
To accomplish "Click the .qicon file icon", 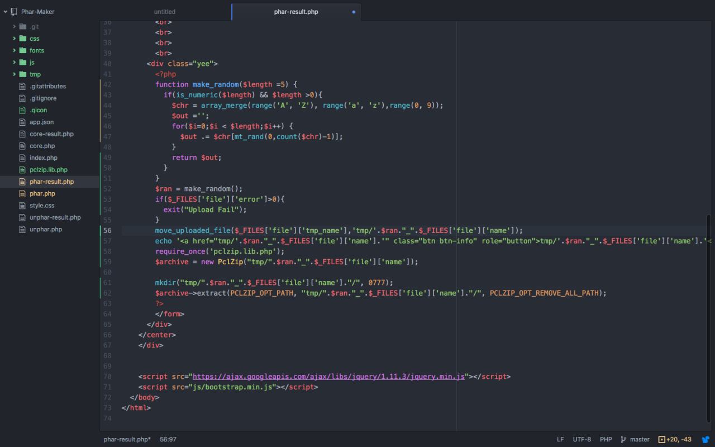I will pos(23,110).
